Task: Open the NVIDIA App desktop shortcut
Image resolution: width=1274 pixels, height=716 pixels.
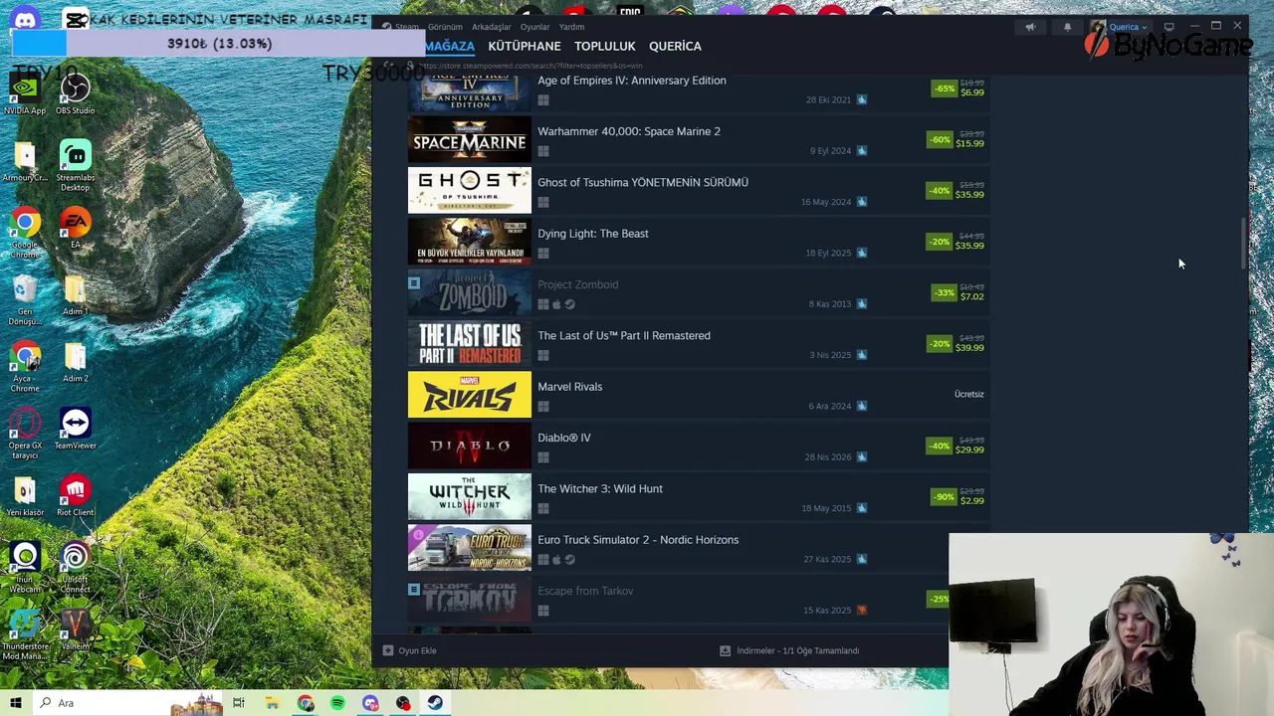Action: [25, 94]
